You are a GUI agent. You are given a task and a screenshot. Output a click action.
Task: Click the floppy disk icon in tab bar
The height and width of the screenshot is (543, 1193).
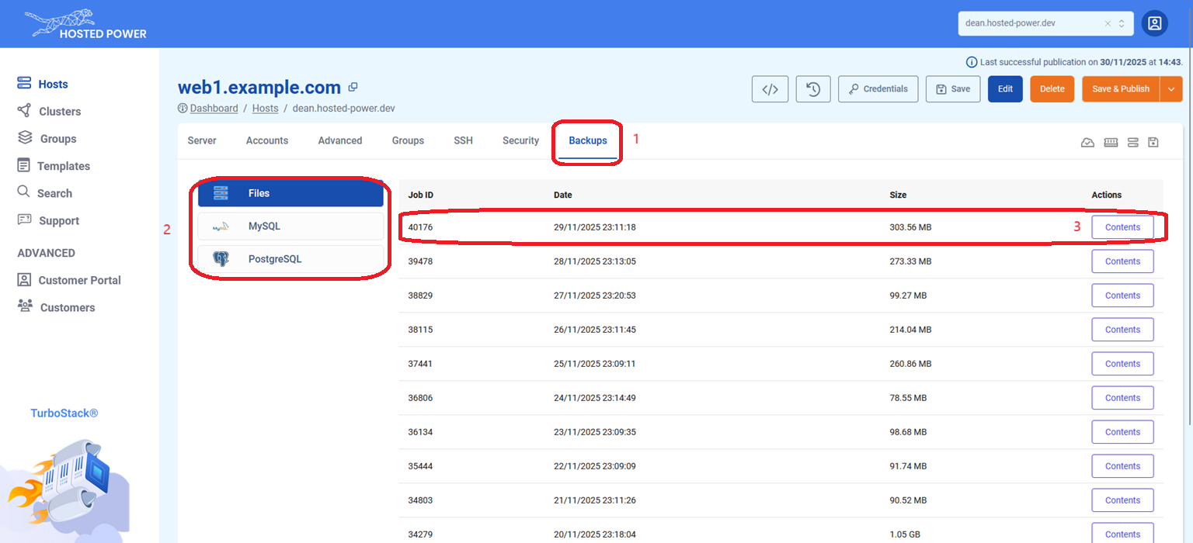pyautogui.click(x=1153, y=142)
